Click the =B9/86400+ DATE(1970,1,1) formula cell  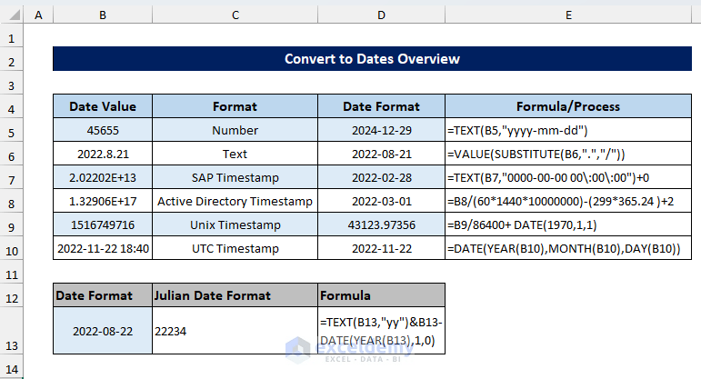[568, 224]
